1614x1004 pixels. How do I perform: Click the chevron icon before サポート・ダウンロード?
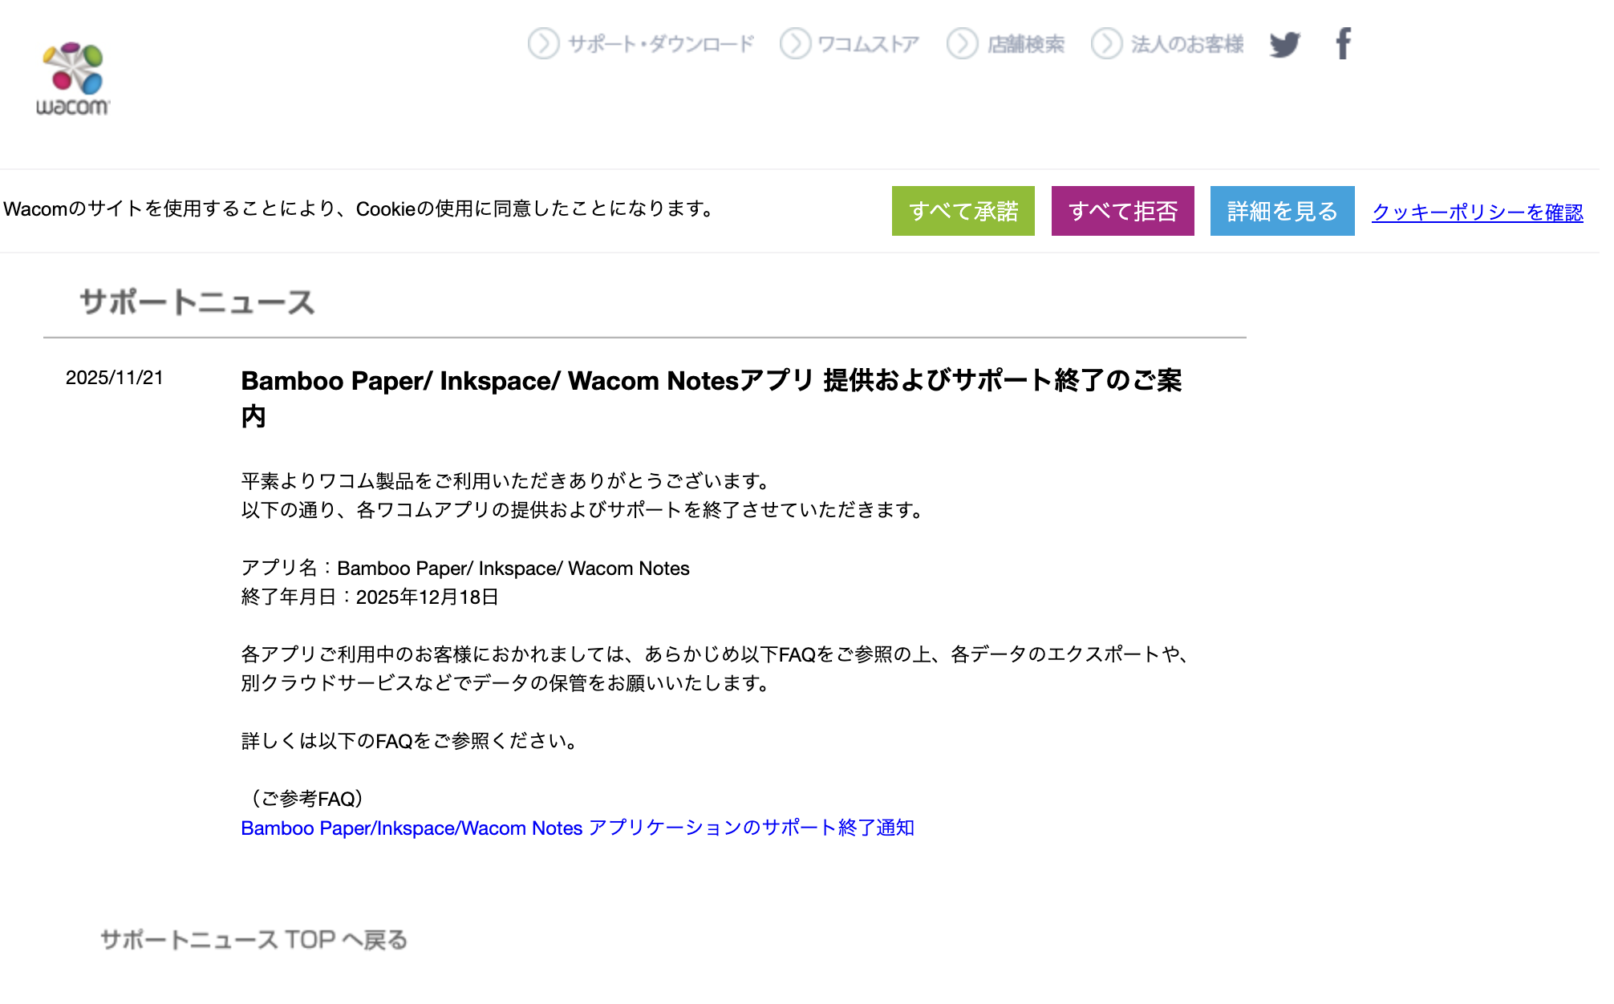(x=544, y=45)
